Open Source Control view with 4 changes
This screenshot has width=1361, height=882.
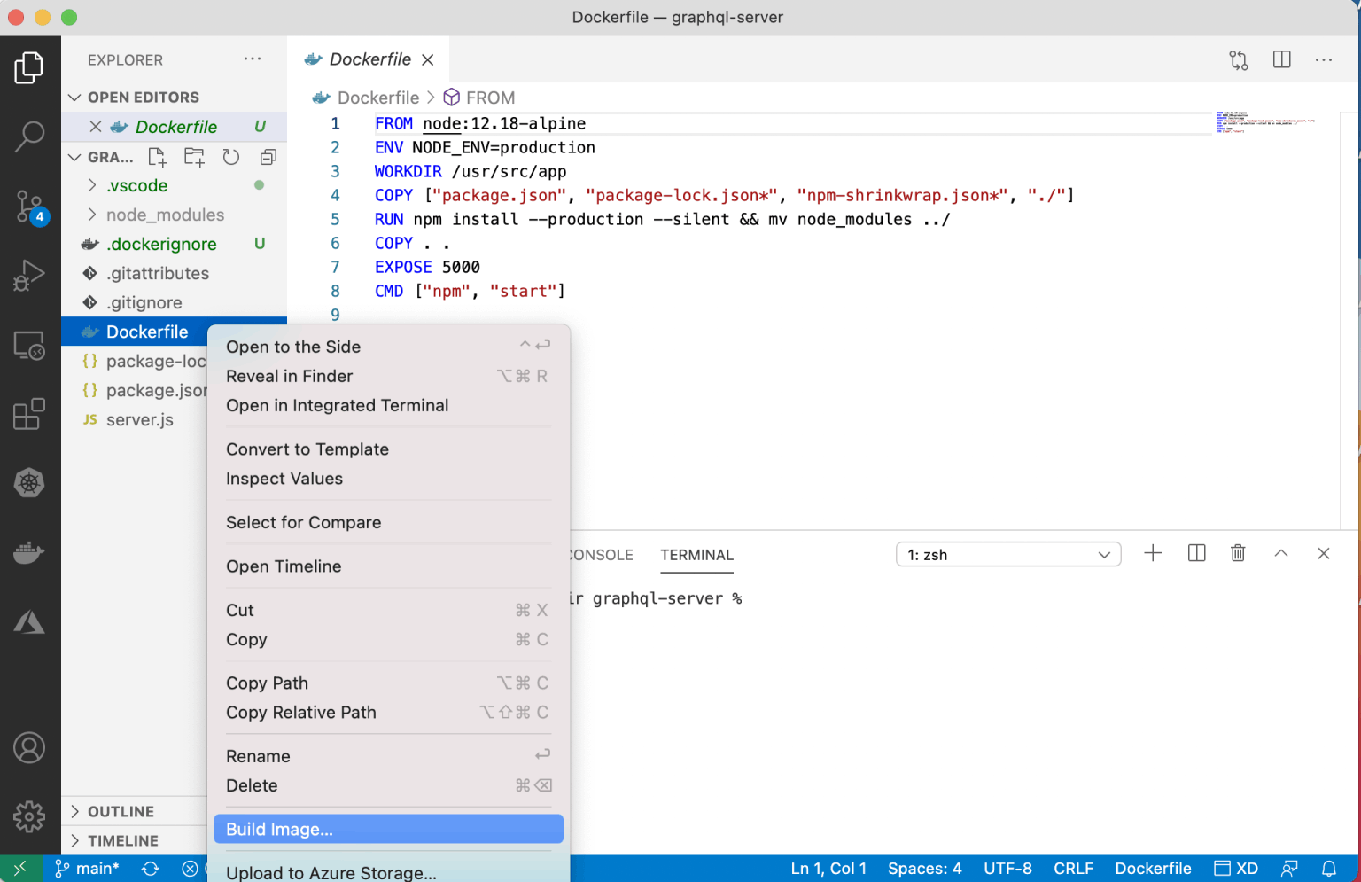[29, 207]
